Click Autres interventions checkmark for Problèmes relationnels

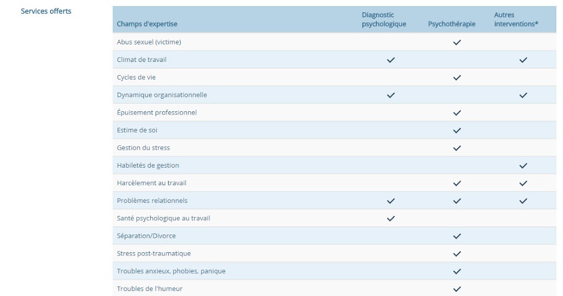point(523,201)
